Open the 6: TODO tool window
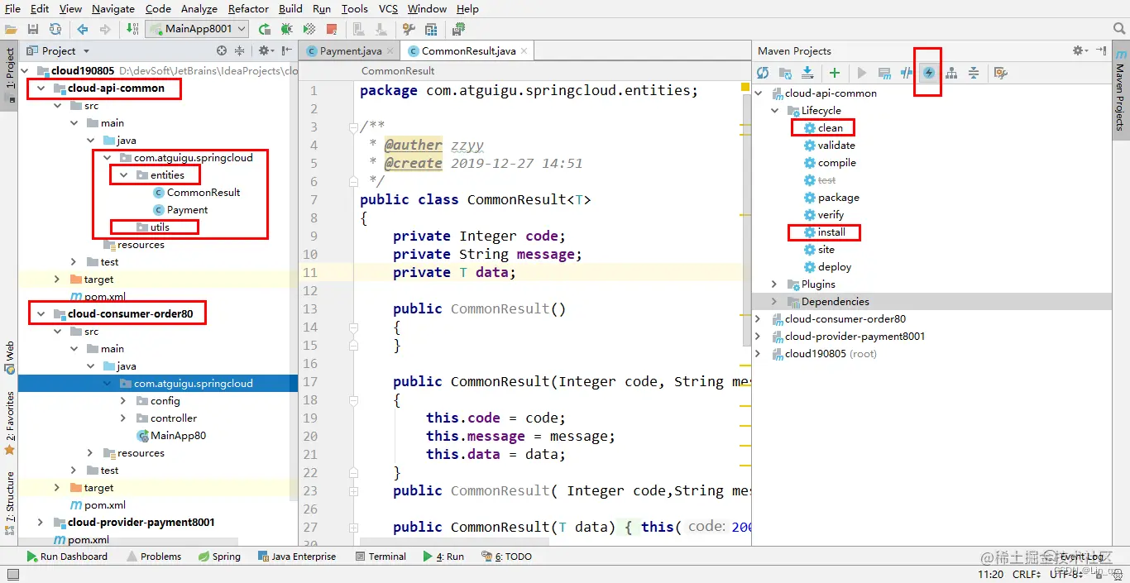The image size is (1130, 583). tap(507, 557)
